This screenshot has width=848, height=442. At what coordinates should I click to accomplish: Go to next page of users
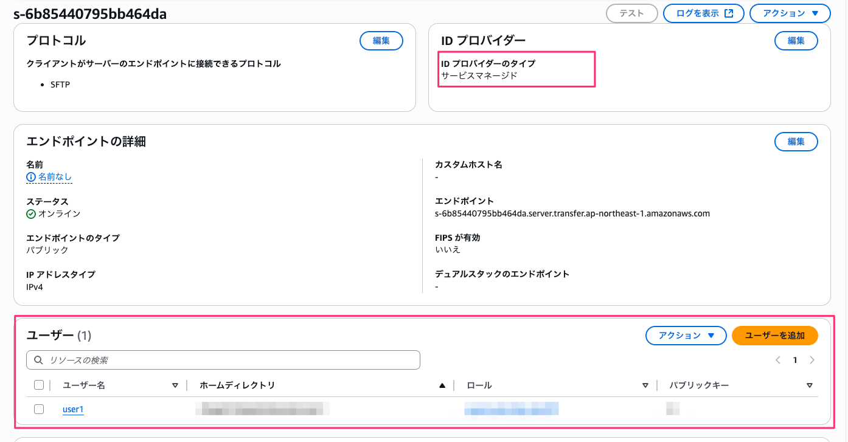coord(812,360)
